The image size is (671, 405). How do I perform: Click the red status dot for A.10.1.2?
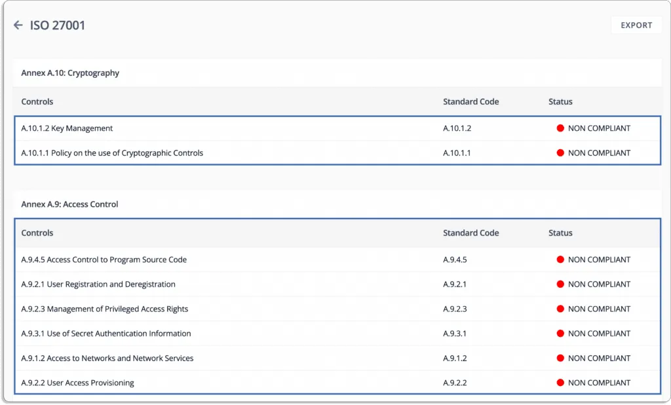(x=560, y=128)
